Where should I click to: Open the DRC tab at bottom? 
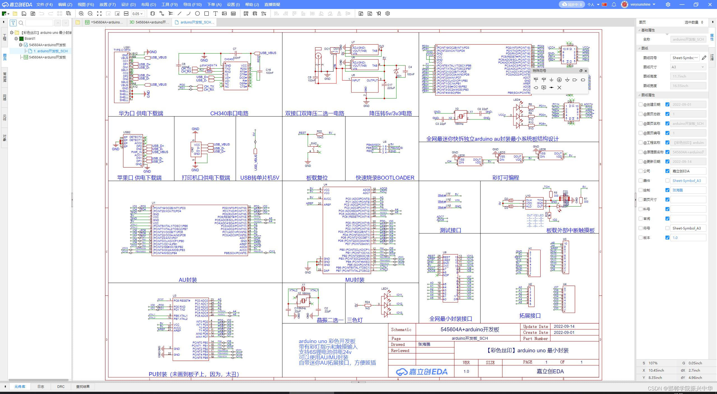(61, 387)
